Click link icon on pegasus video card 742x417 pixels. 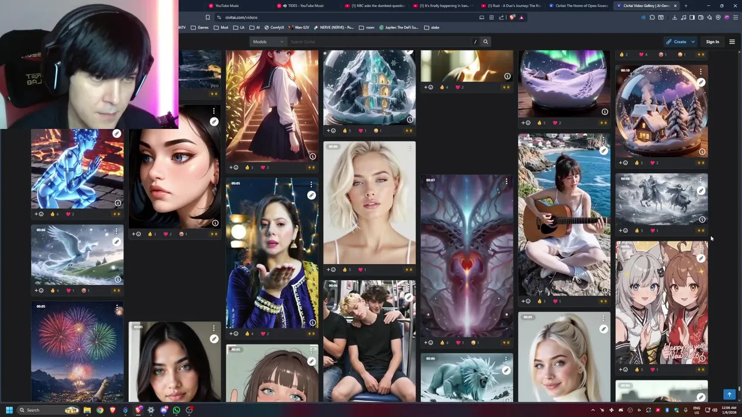pyautogui.click(x=117, y=242)
